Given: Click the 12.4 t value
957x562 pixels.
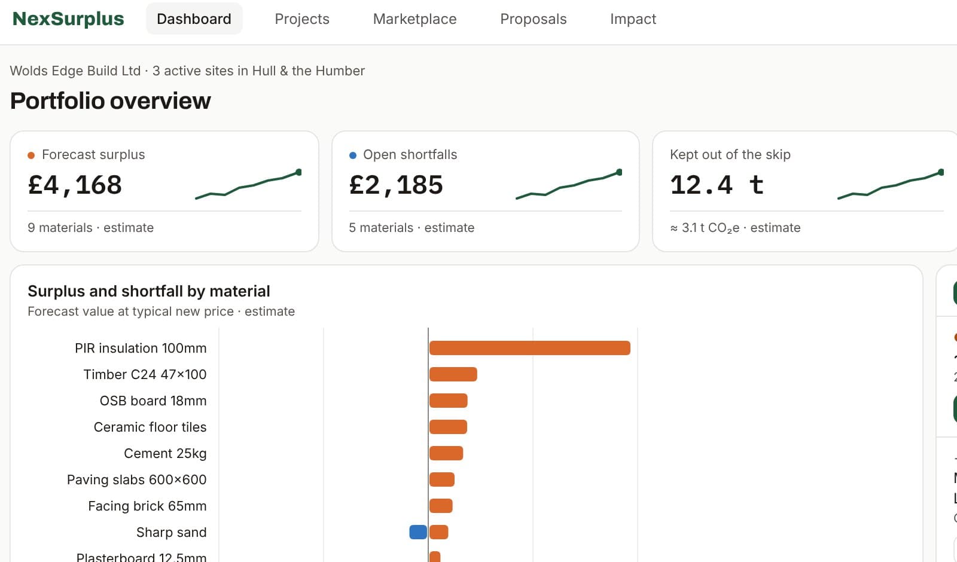Looking at the screenshot, I should tap(717, 185).
